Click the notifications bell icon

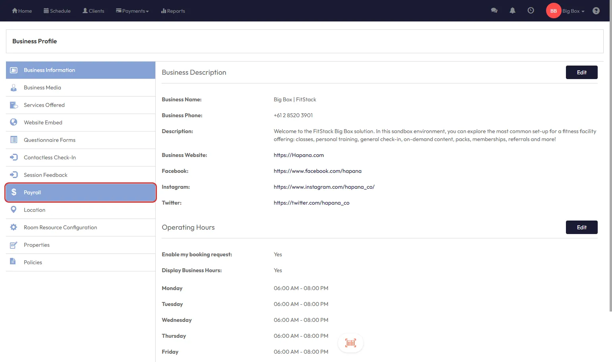point(512,11)
